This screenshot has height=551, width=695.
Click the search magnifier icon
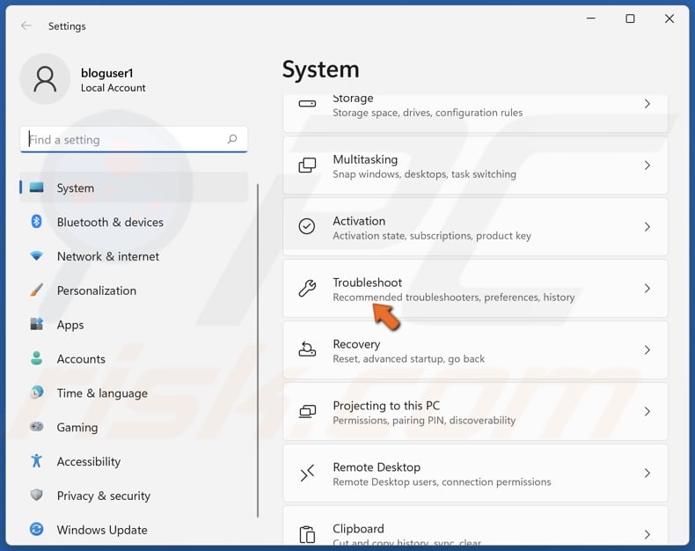pyautogui.click(x=232, y=139)
